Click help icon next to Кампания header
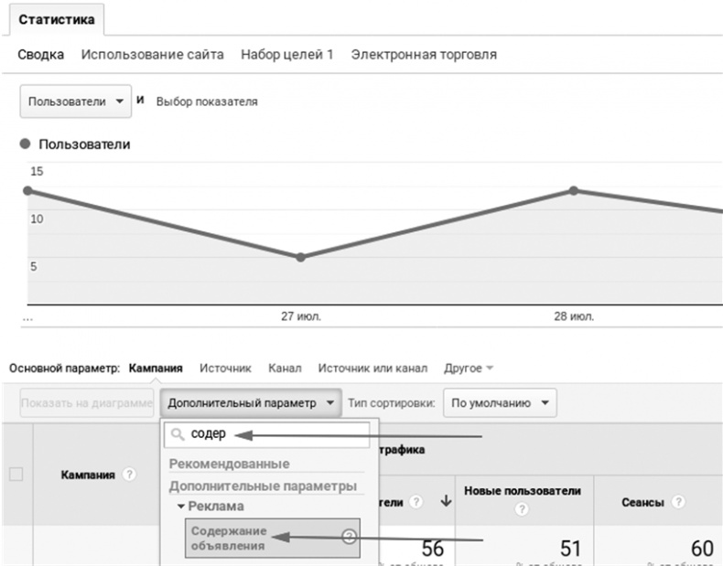This screenshot has height=566, width=723. 130,475
